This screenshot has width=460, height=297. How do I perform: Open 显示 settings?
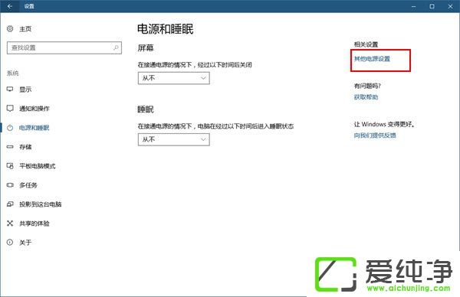[x=25, y=90]
